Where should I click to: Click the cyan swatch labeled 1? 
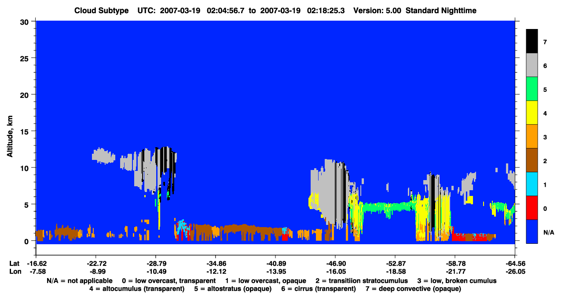pyautogui.click(x=532, y=184)
